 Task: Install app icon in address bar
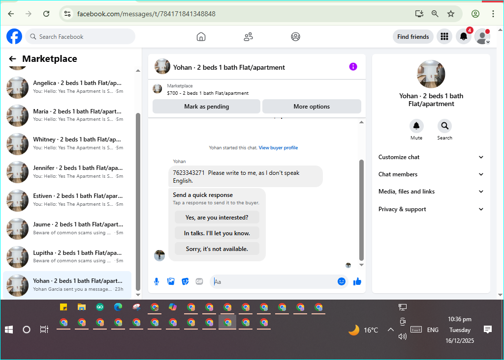click(419, 14)
